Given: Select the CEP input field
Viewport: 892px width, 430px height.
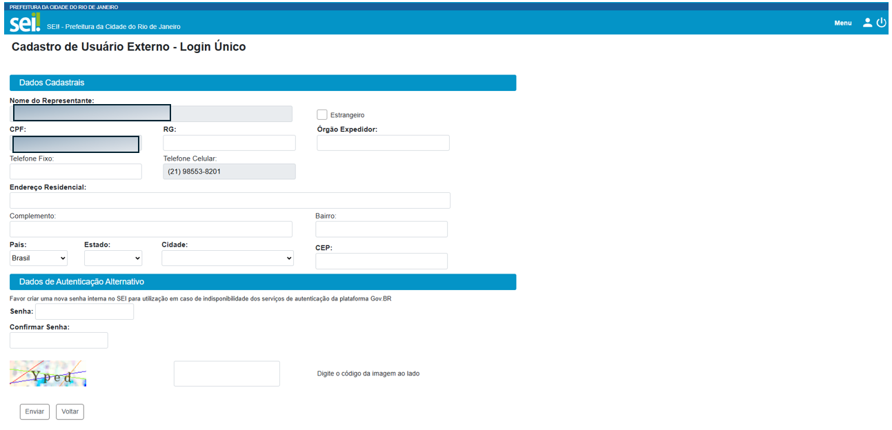Looking at the screenshot, I should pyautogui.click(x=381, y=261).
